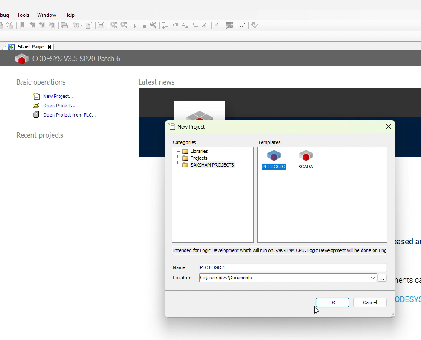Click the Open Project from PLC icon
This screenshot has width=421, height=340.
[x=36, y=115]
